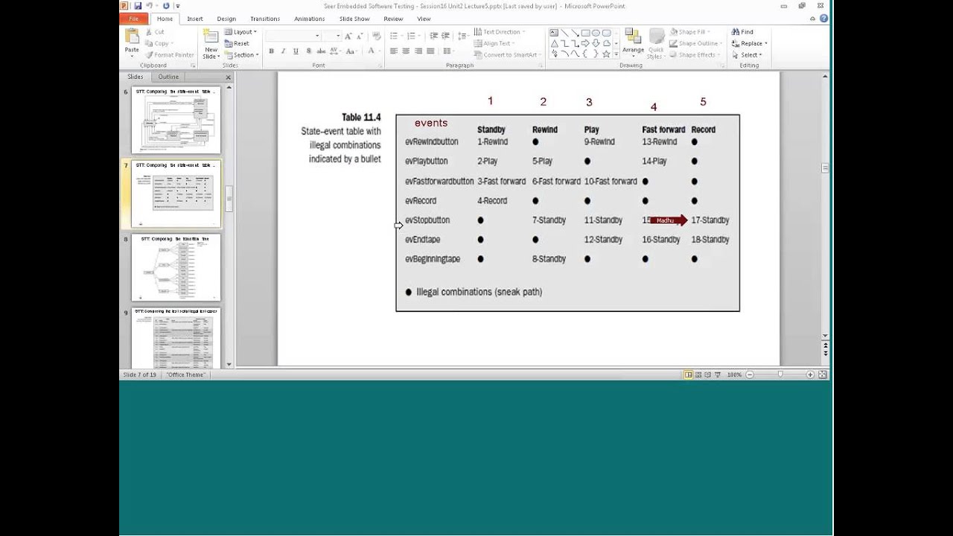
Task: Open PowerPoint Help question mark
Action: click(x=824, y=19)
